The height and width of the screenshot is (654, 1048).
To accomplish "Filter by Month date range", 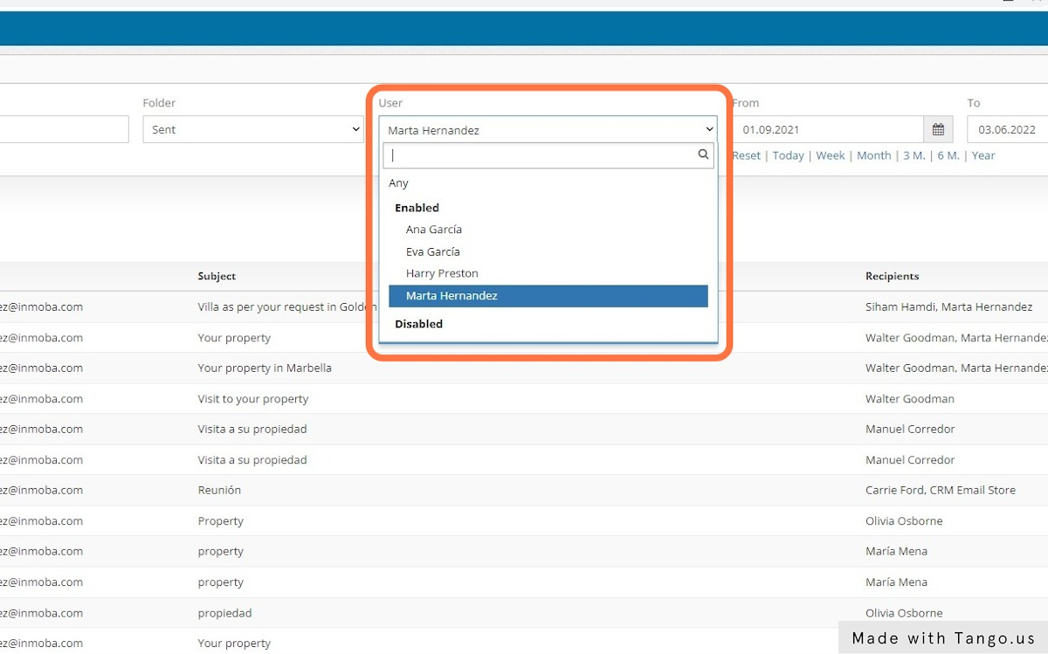I will point(873,155).
